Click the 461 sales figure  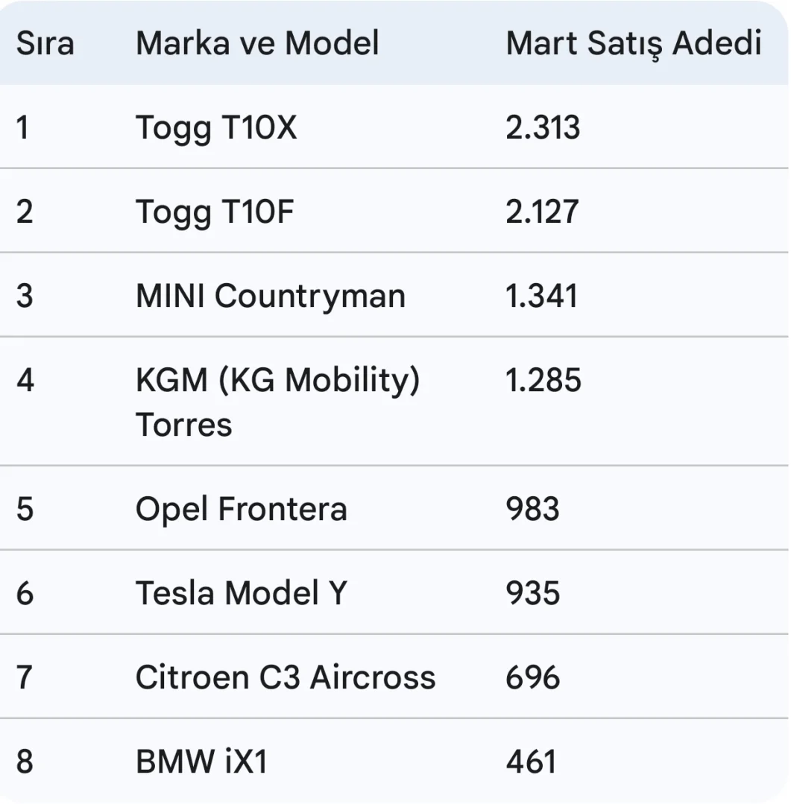click(x=531, y=762)
